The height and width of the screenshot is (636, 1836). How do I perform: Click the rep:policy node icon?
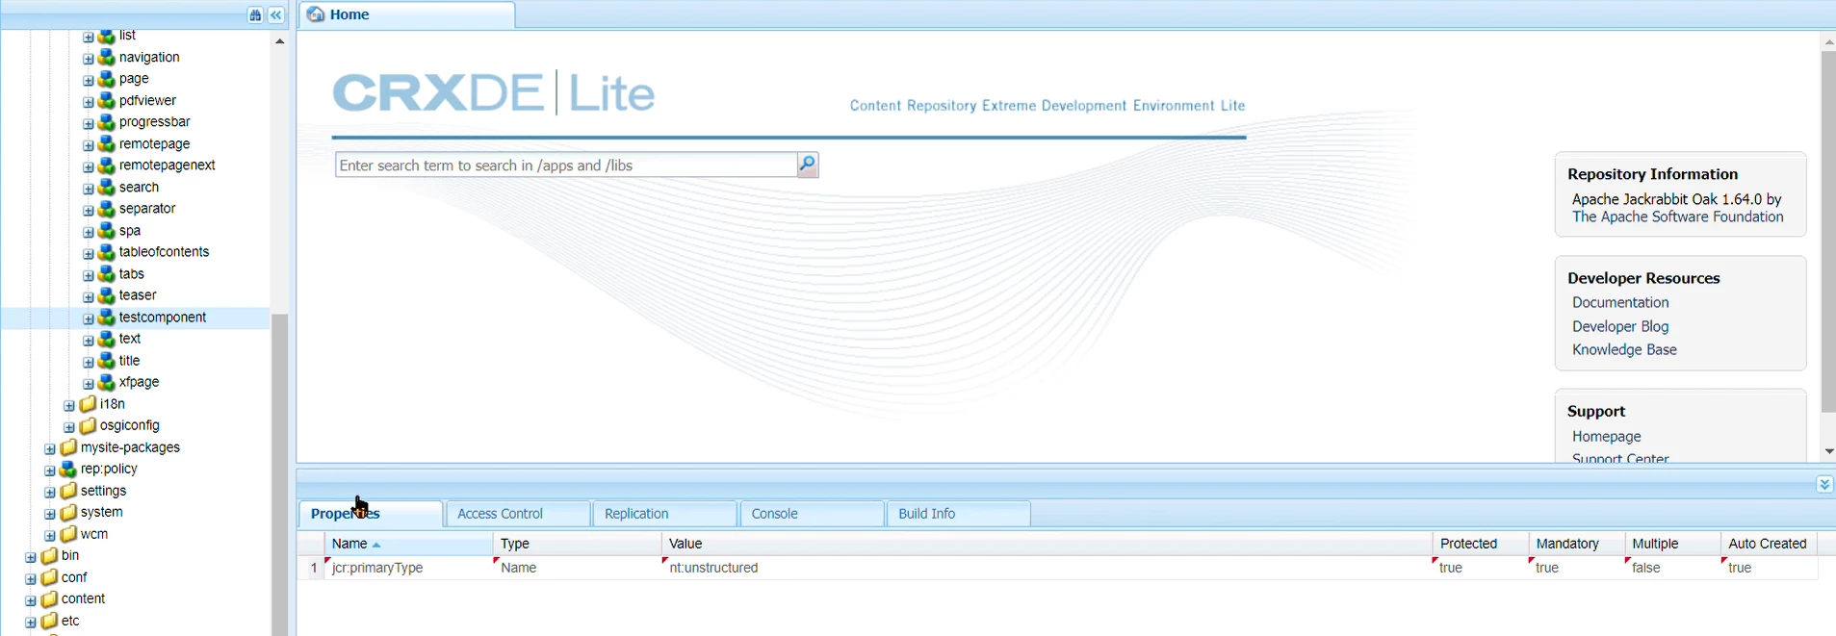(68, 470)
